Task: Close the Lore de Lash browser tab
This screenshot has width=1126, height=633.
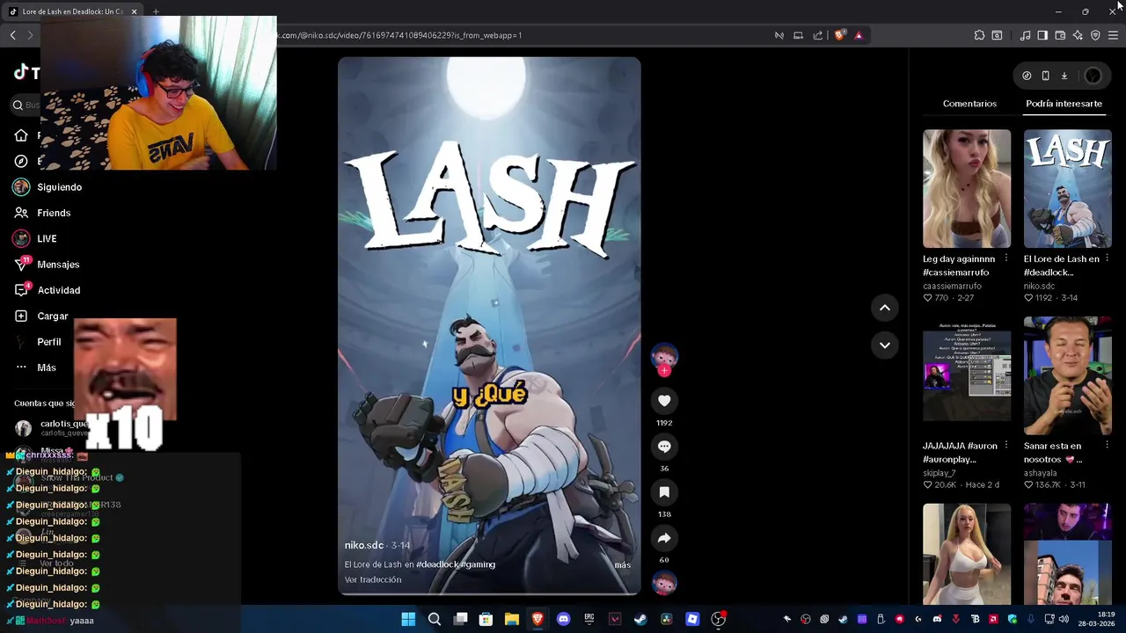Action: click(x=134, y=11)
